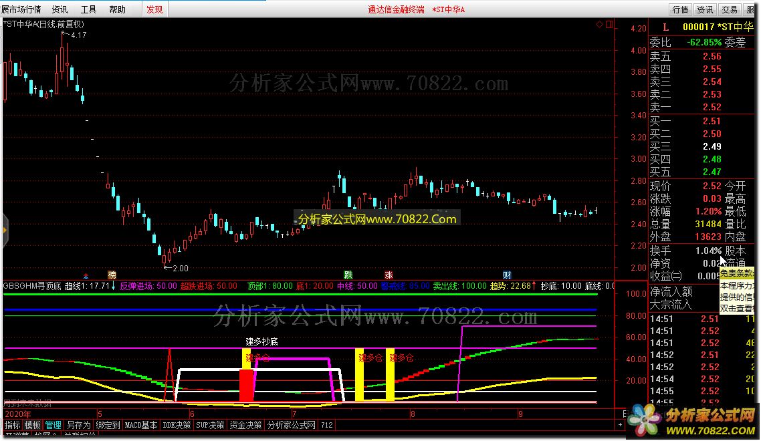The image size is (761, 441).
Task: Switch to SUP决策 indicator tab
Action: (210, 425)
